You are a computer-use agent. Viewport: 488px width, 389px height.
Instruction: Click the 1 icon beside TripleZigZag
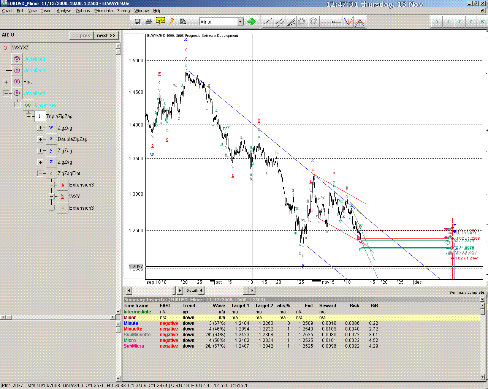(x=40, y=117)
